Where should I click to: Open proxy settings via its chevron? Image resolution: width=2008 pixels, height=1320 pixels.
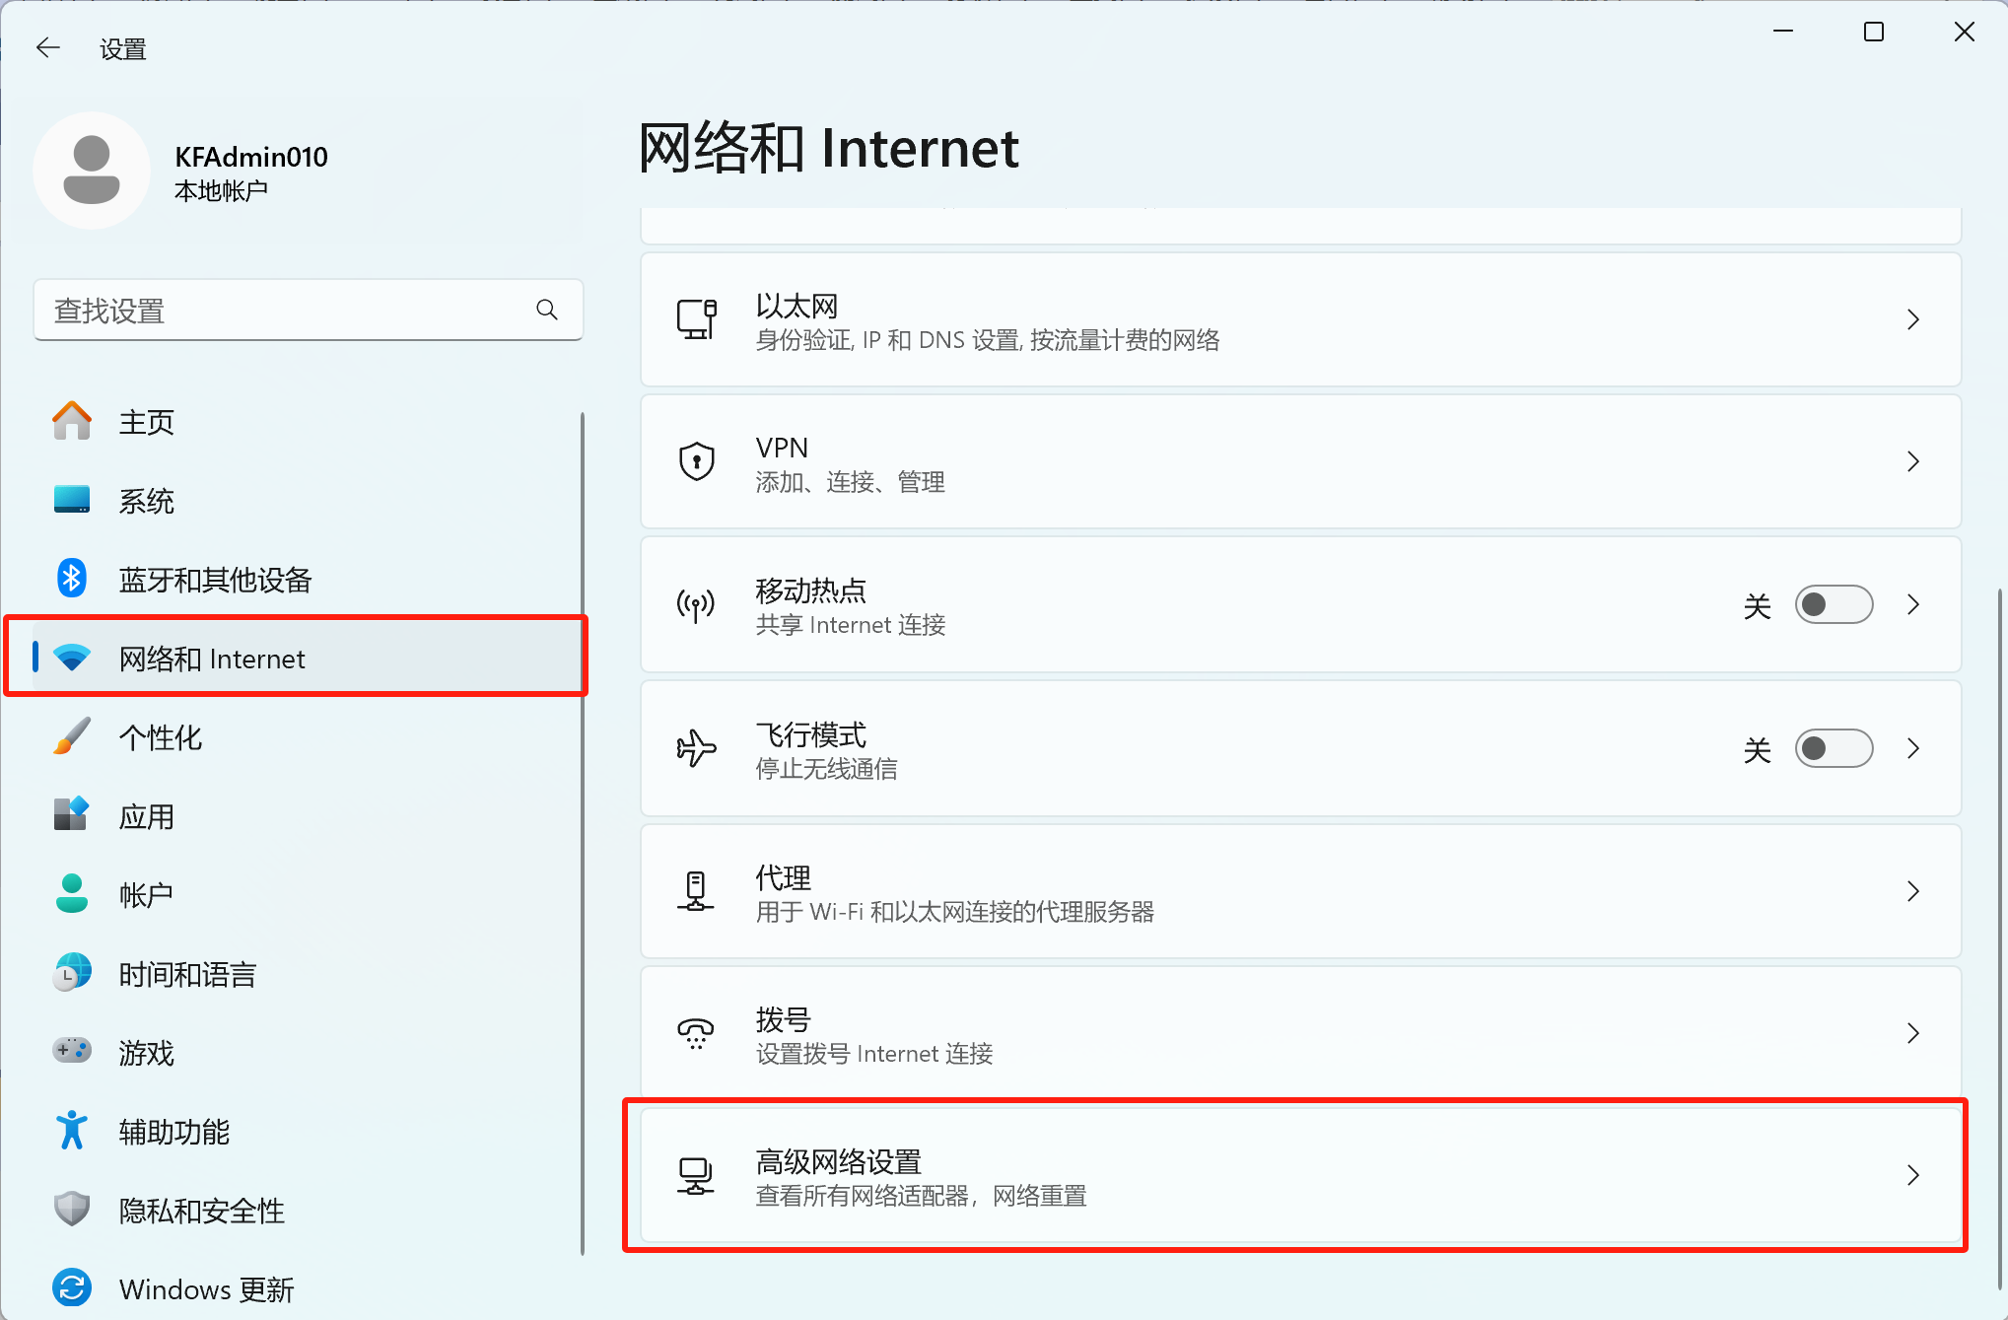[1913, 891]
